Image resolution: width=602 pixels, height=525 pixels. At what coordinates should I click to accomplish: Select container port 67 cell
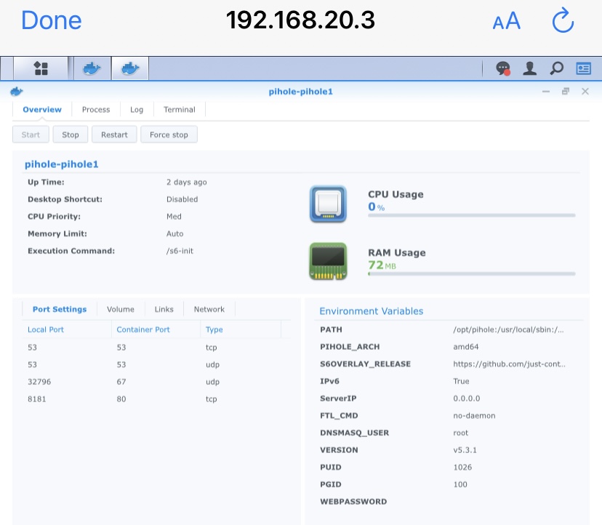[x=121, y=382]
